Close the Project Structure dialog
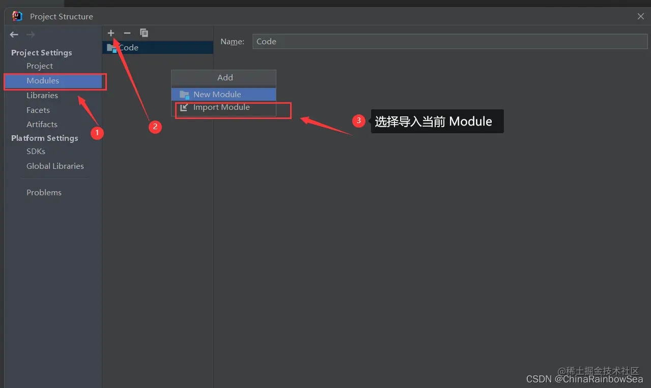Viewport: 651px width, 388px height. point(641,16)
